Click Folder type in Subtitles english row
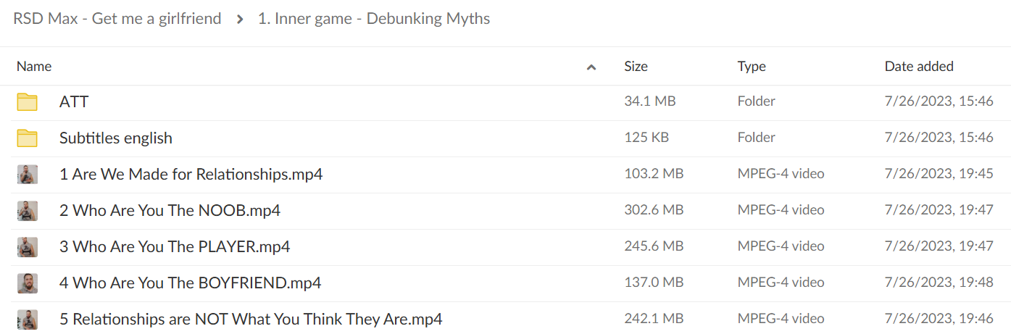This screenshot has height=334, width=1011. pos(757,138)
